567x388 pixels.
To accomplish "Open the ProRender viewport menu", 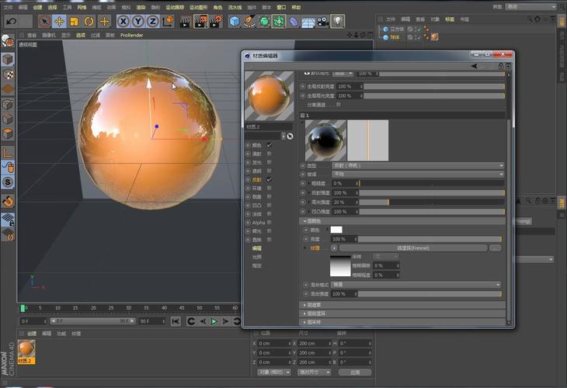I will point(133,35).
